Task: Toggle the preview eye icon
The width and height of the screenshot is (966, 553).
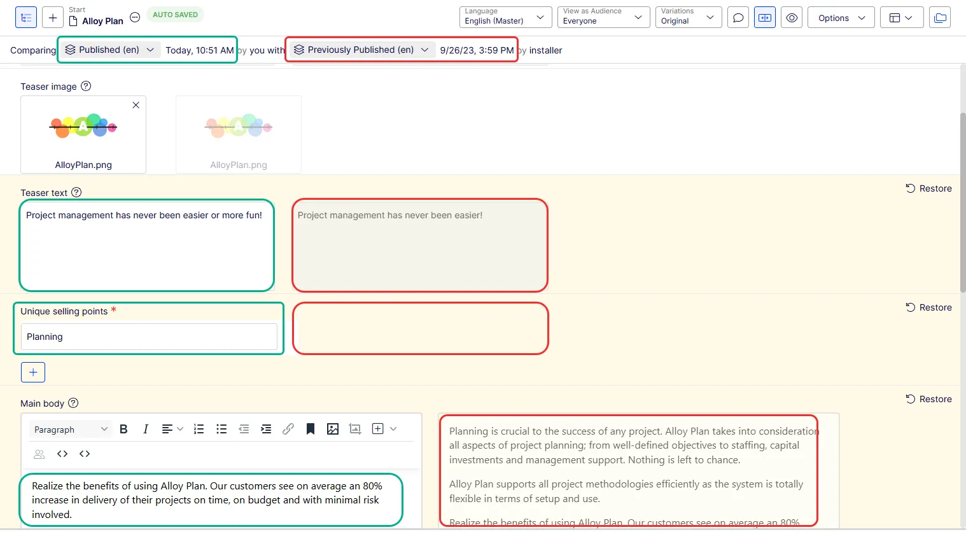Action: (792, 18)
